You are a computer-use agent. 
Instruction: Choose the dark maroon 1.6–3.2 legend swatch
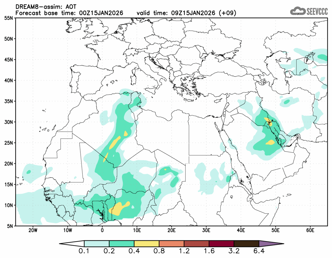pyautogui.click(x=221, y=244)
